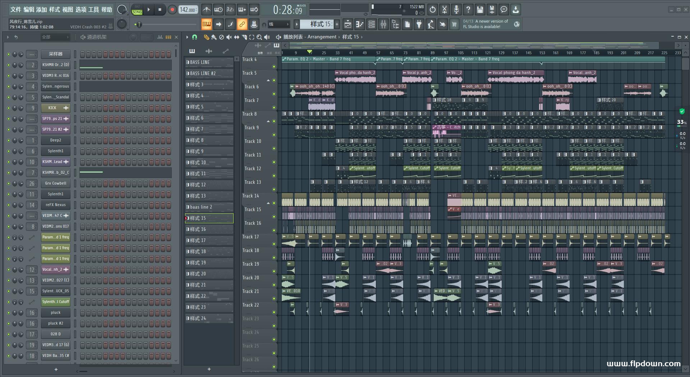Image resolution: width=690 pixels, height=377 pixels.
Task: Select the playlist zoom magnifier tool
Action: click(259, 37)
